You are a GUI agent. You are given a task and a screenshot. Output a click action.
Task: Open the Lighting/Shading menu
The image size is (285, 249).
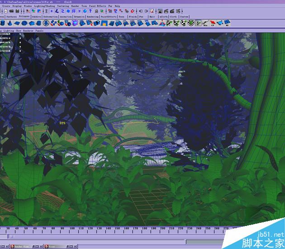point(44,6)
